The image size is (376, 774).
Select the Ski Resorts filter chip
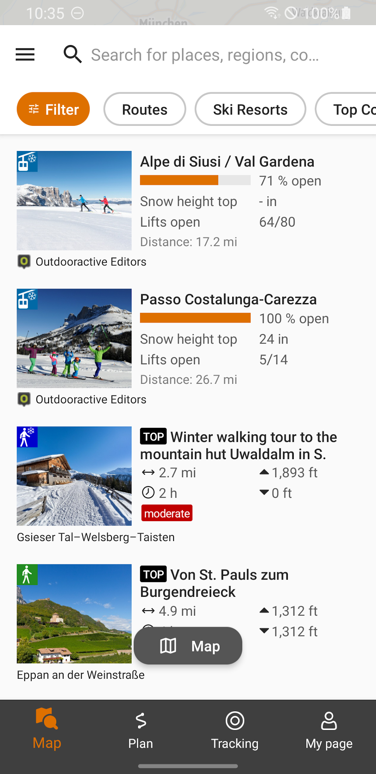coord(250,109)
